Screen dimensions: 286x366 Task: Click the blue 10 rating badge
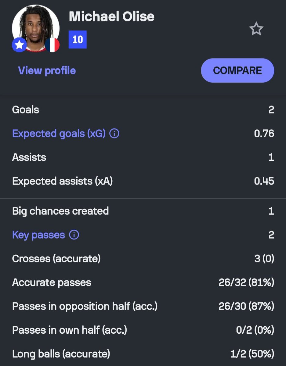78,39
